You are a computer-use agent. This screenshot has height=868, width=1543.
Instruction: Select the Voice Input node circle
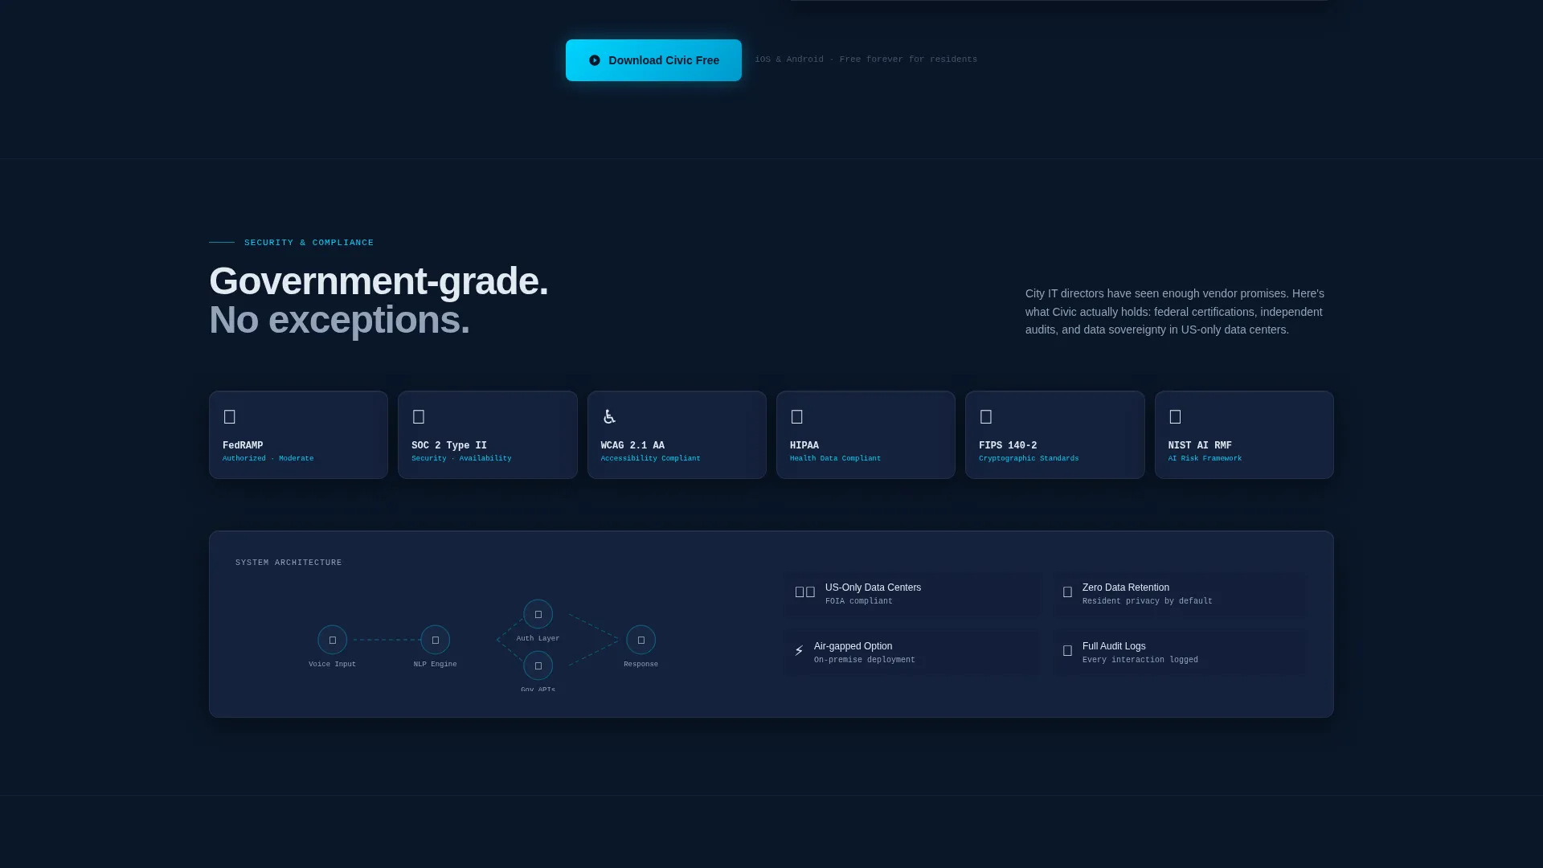pos(333,640)
